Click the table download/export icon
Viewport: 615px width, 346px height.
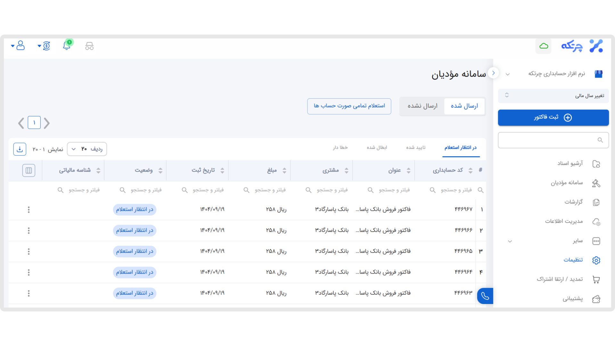[20, 149]
